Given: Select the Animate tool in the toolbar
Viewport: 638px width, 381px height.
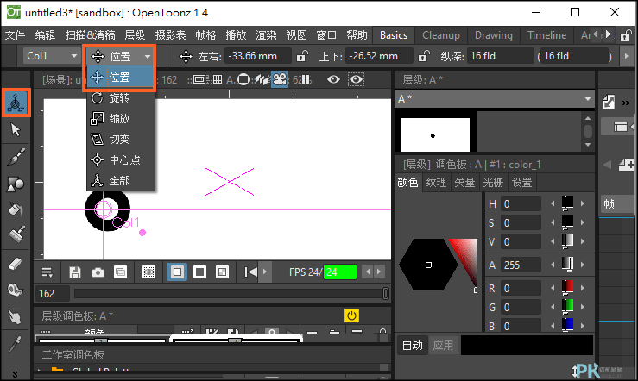Looking at the screenshot, I should (x=16, y=103).
